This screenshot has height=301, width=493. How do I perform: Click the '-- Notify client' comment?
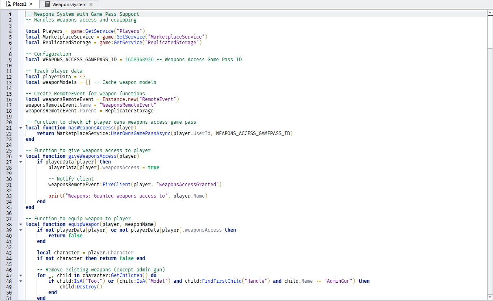71,179
